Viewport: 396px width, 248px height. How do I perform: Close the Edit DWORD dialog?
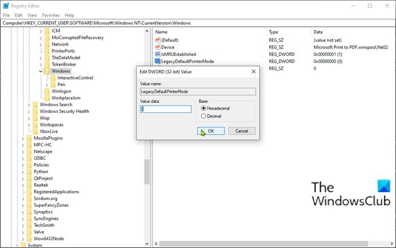pos(253,72)
